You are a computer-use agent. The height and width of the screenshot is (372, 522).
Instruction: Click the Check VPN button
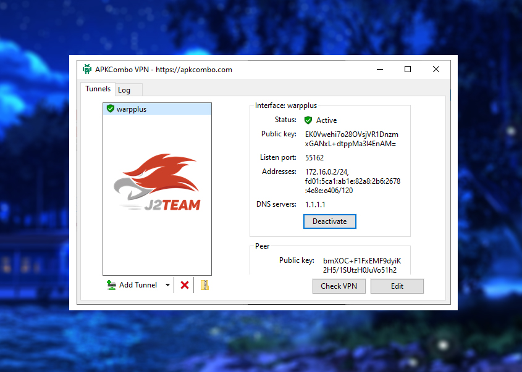click(x=339, y=286)
